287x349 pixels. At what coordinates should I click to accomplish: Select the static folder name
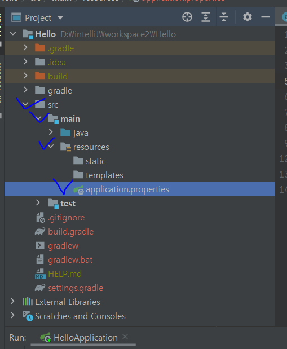[x=95, y=161]
